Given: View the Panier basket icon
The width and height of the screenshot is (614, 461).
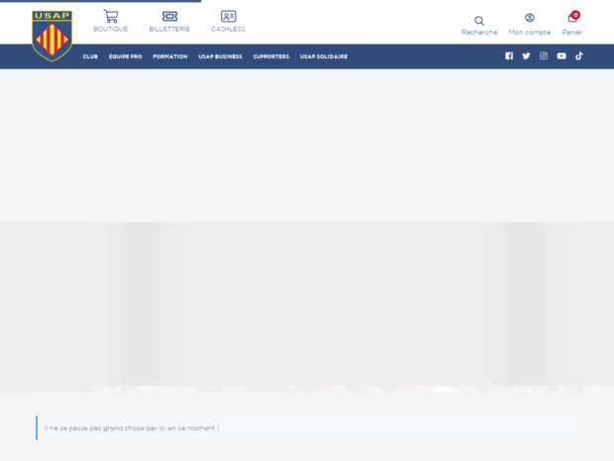Looking at the screenshot, I should pos(572,18).
